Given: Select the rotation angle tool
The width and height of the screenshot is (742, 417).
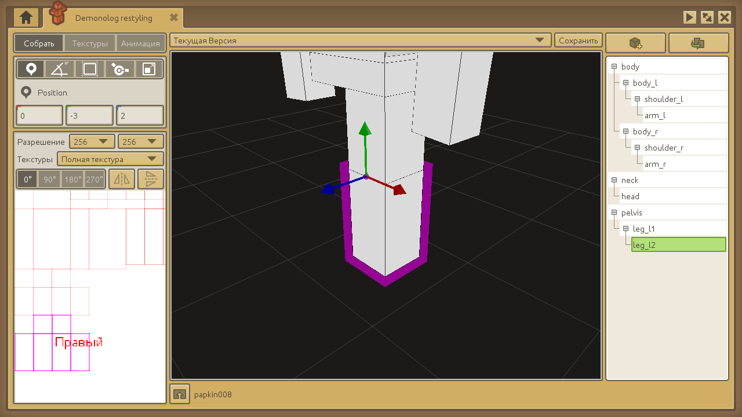Looking at the screenshot, I should [x=60, y=69].
